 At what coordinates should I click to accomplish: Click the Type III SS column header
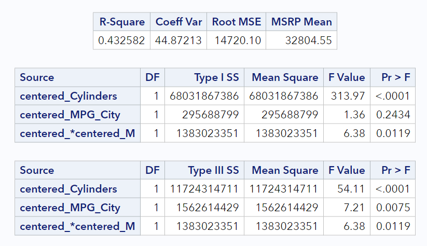tap(213, 170)
